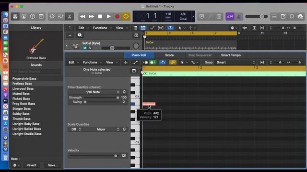Show track automation curve button
The width and height of the screenshot is (307, 172).
153,28
